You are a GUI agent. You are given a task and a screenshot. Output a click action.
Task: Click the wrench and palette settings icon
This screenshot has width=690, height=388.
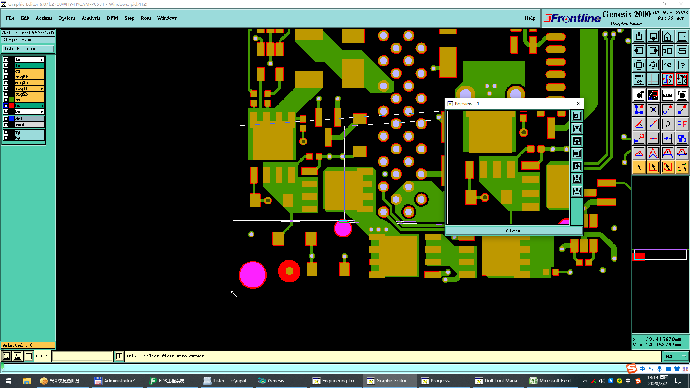tap(639, 79)
